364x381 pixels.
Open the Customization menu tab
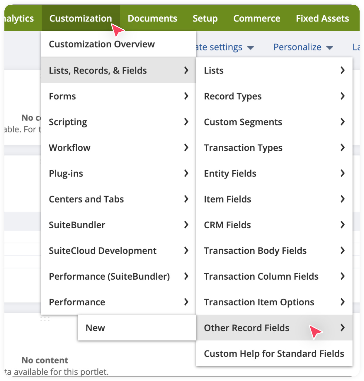[x=80, y=18]
